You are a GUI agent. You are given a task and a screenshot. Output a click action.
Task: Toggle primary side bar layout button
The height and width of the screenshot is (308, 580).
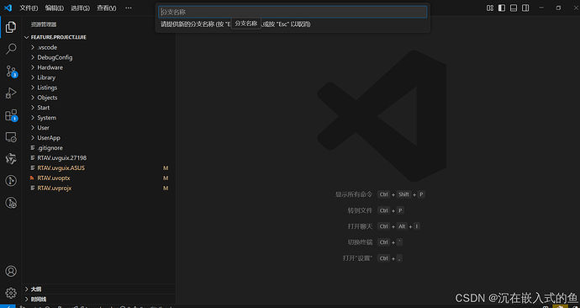[502, 8]
